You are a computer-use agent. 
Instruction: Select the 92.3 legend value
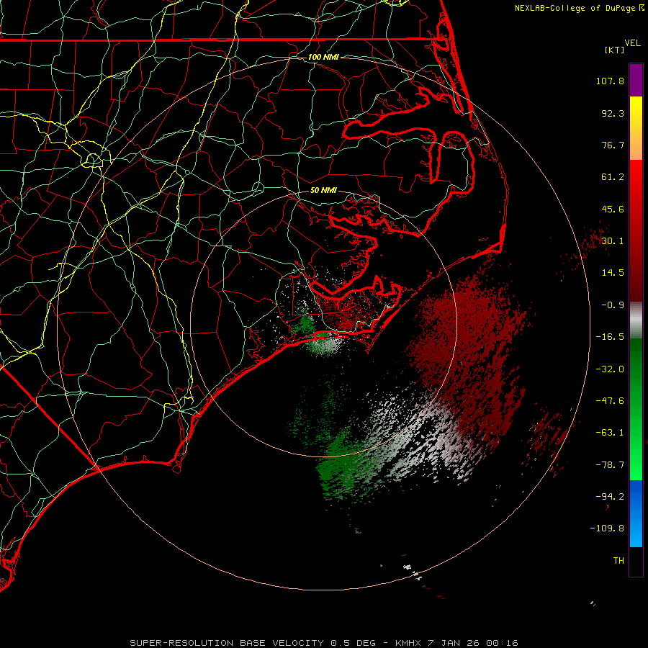pyautogui.click(x=613, y=113)
